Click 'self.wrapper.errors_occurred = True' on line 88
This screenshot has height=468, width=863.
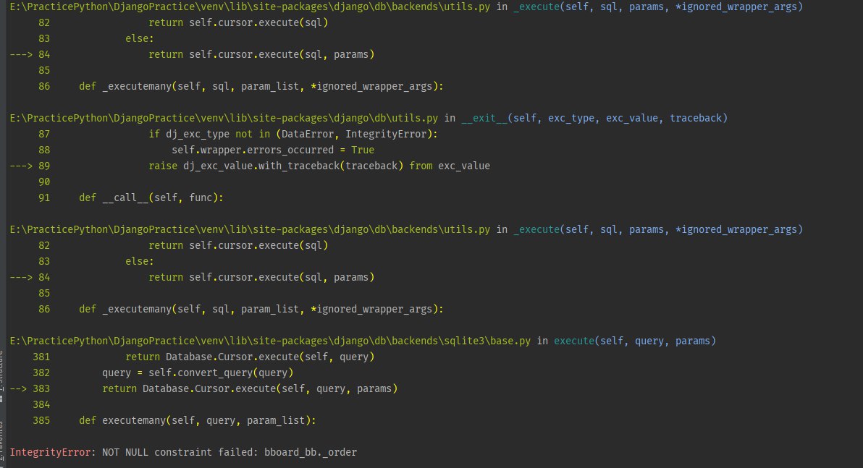tap(273, 150)
